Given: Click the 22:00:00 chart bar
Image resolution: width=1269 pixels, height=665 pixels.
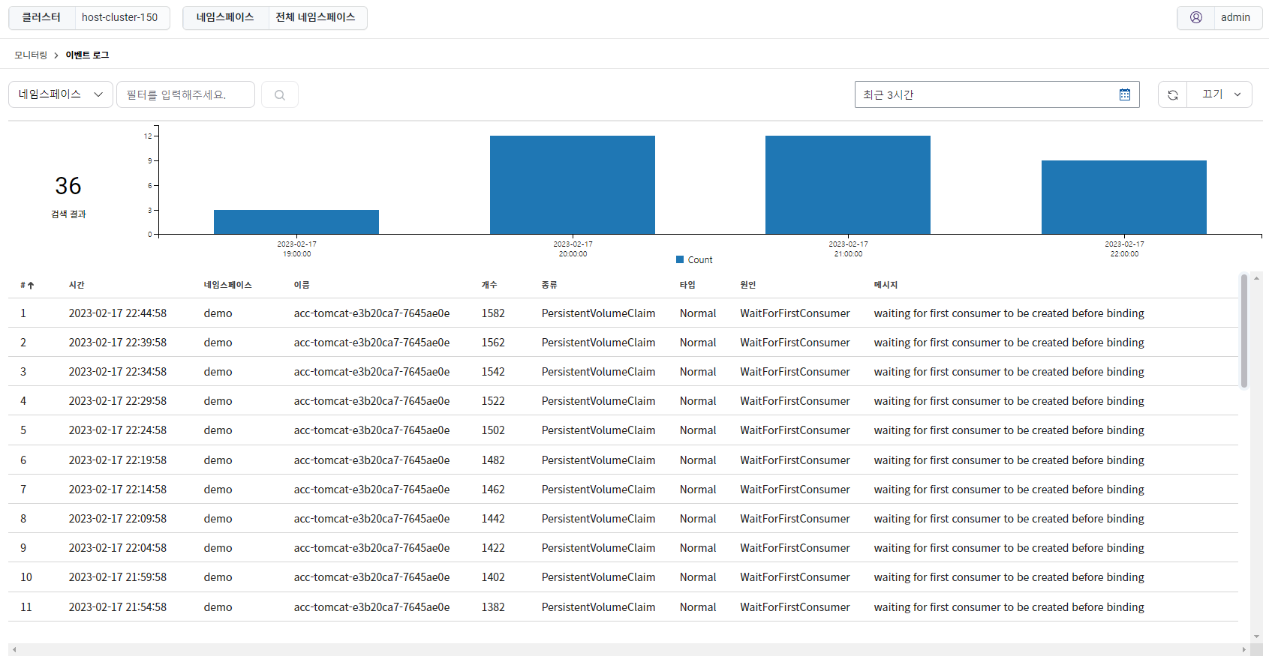Looking at the screenshot, I should pos(1123,197).
